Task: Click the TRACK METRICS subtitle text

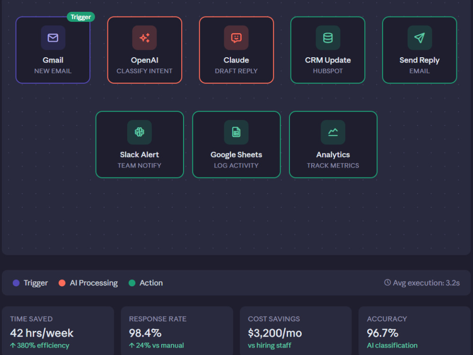Action: pos(333,165)
